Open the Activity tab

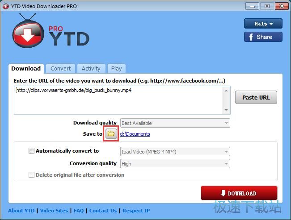(91, 69)
